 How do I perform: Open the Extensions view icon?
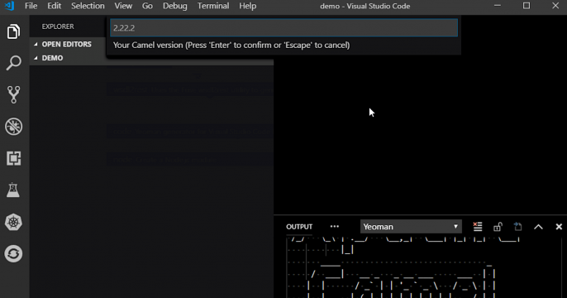(13, 158)
